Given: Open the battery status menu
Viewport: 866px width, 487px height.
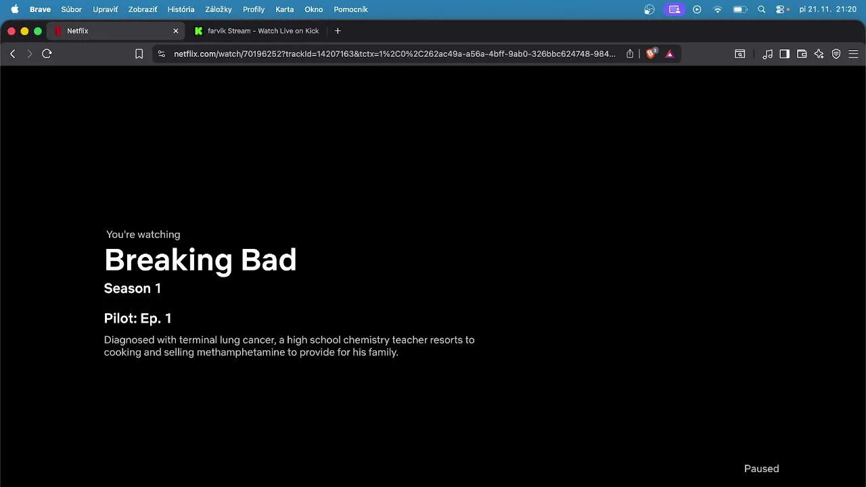Looking at the screenshot, I should [x=740, y=9].
